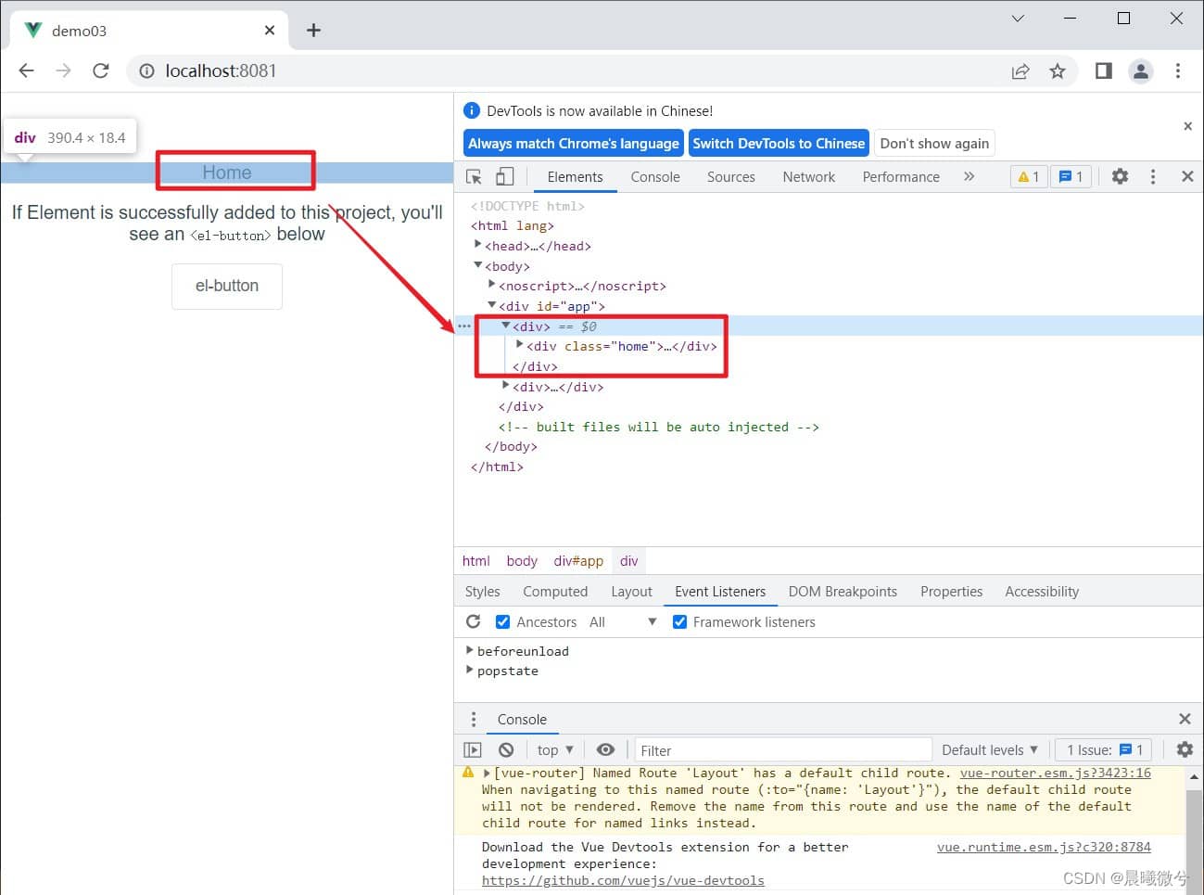The height and width of the screenshot is (895, 1204).
Task: Activate the inspect element picker icon
Action: (x=474, y=176)
